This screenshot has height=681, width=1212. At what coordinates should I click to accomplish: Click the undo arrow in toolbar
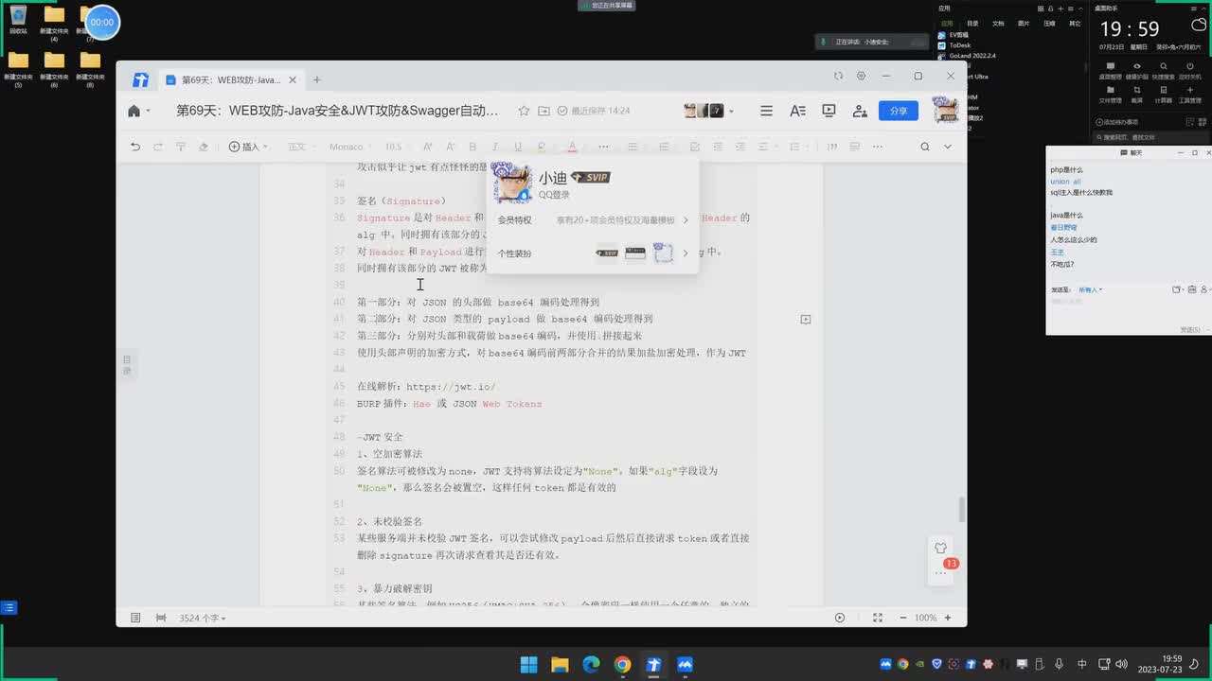click(x=135, y=147)
